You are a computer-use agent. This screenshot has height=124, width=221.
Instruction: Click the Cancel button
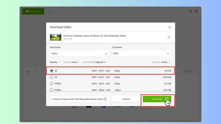(126, 99)
